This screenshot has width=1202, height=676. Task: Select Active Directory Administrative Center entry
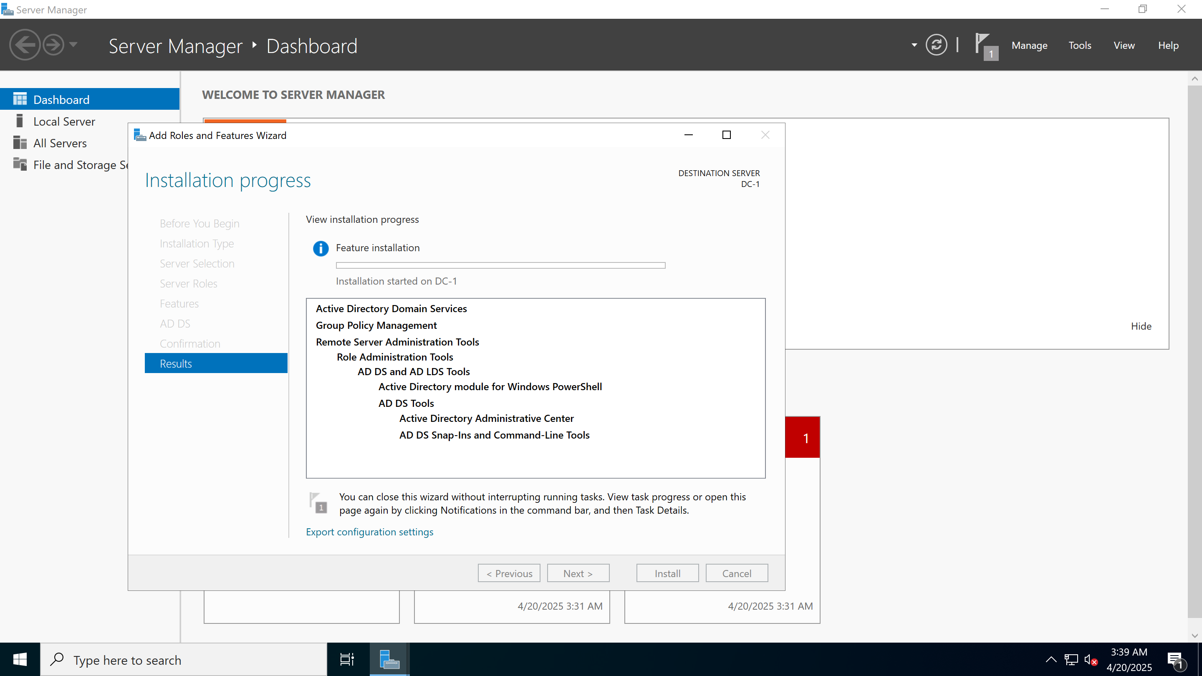(x=486, y=418)
